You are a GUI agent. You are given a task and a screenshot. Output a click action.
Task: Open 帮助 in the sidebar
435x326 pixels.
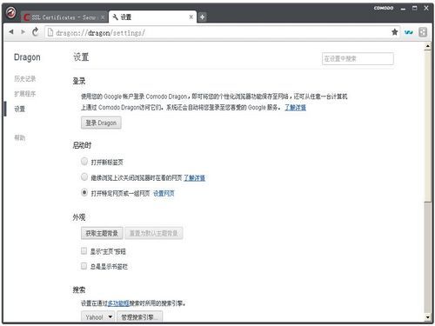click(x=20, y=137)
